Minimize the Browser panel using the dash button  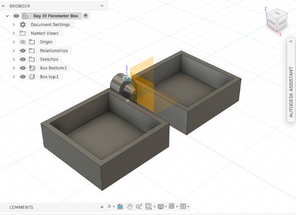tap(102, 6)
